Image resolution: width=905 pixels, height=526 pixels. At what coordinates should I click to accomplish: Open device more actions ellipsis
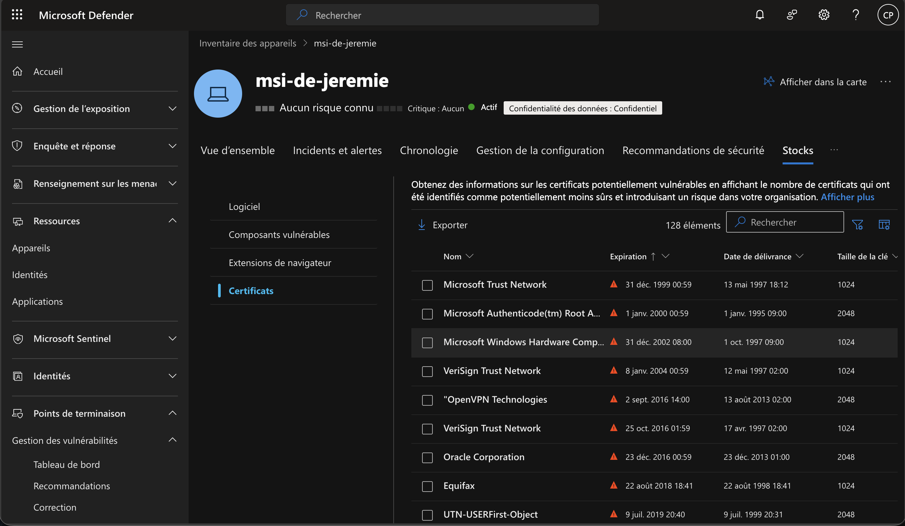point(886,82)
